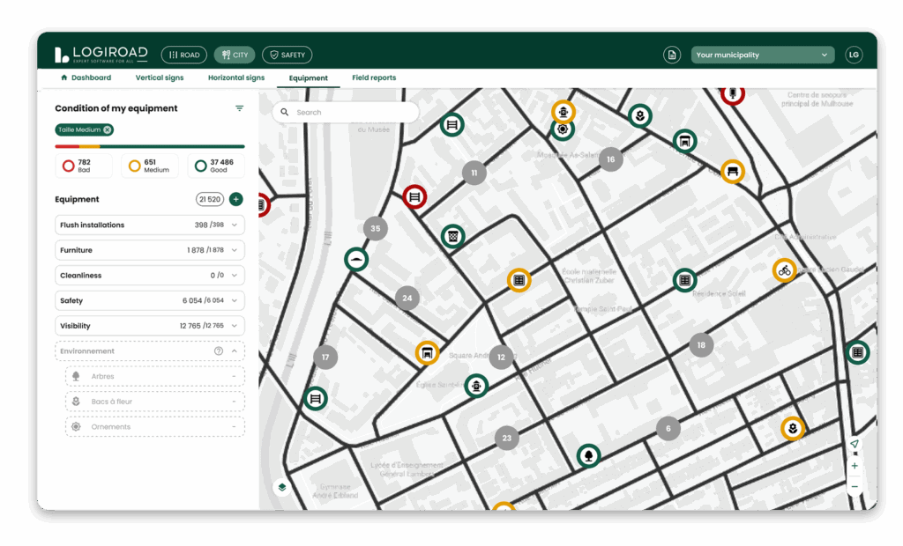This screenshot has height=546, width=903.
Task: Click the map locate arrow icon
Action: coord(854,444)
